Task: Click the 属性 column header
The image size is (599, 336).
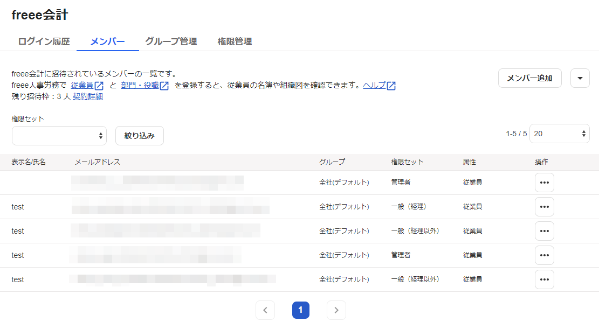Action: tap(469, 162)
